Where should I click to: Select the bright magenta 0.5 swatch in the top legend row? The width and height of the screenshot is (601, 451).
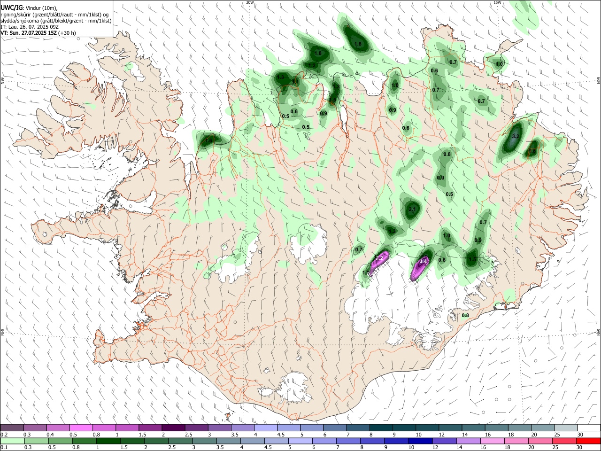(x=81, y=428)
